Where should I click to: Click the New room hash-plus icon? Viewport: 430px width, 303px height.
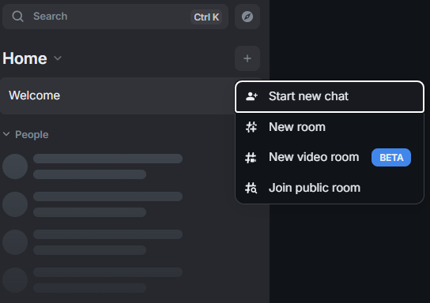click(251, 127)
